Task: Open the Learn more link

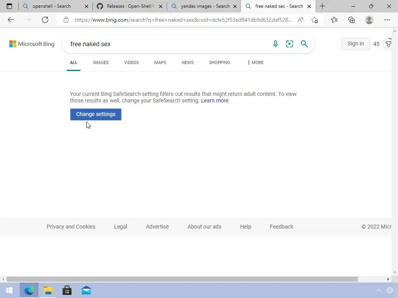Action: 215,100
